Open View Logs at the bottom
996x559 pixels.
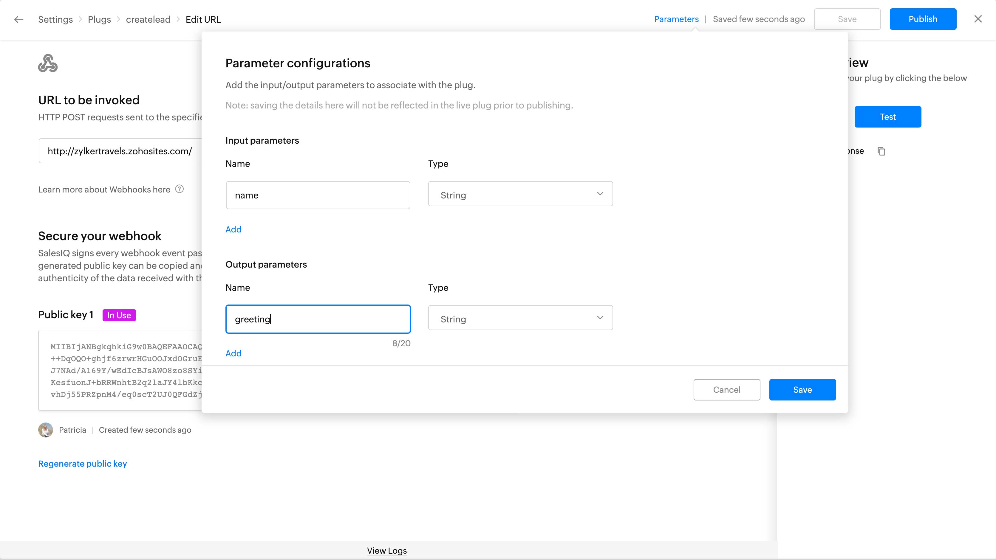(x=386, y=550)
